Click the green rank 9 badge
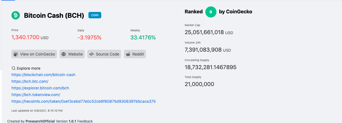The width and height of the screenshot is (342, 123). 211,12
